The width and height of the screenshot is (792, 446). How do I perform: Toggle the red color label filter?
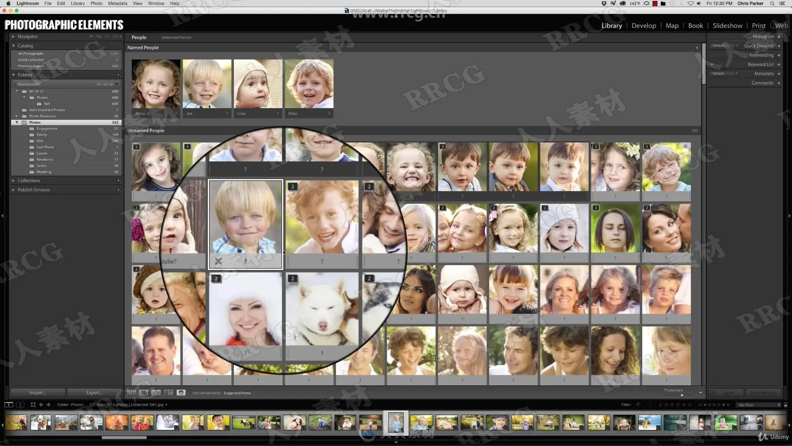click(x=700, y=405)
